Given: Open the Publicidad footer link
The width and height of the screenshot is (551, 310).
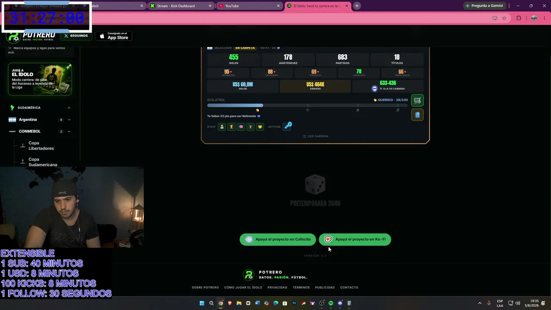Looking at the screenshot, I should [325, 288].
